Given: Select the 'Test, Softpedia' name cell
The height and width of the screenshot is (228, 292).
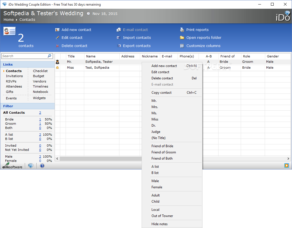Looking at the screenshot, I should pyautogui.click(x=97, y=68).
